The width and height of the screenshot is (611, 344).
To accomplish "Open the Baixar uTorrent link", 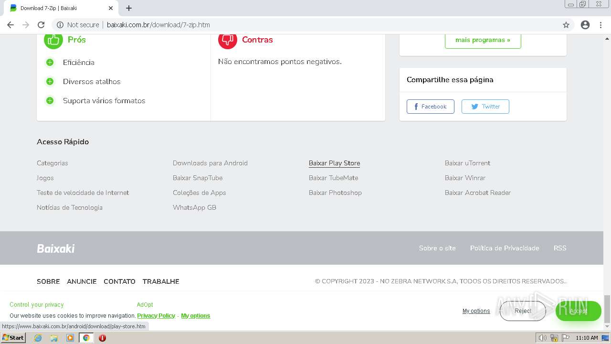I will click(x=468, y=163).
